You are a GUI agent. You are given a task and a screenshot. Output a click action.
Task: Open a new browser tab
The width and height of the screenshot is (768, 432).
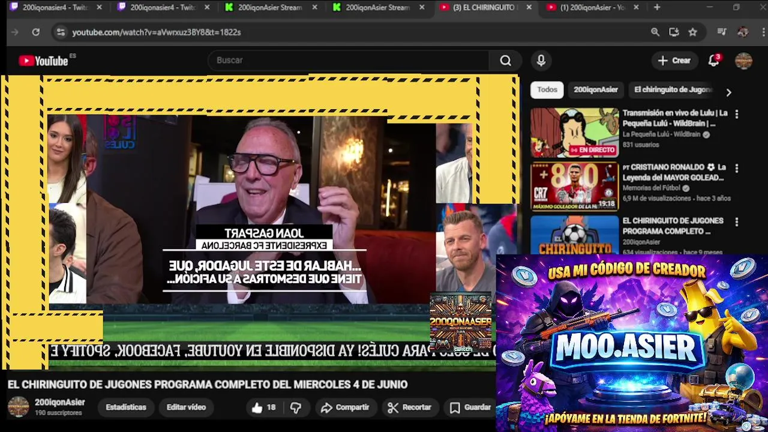657,7
